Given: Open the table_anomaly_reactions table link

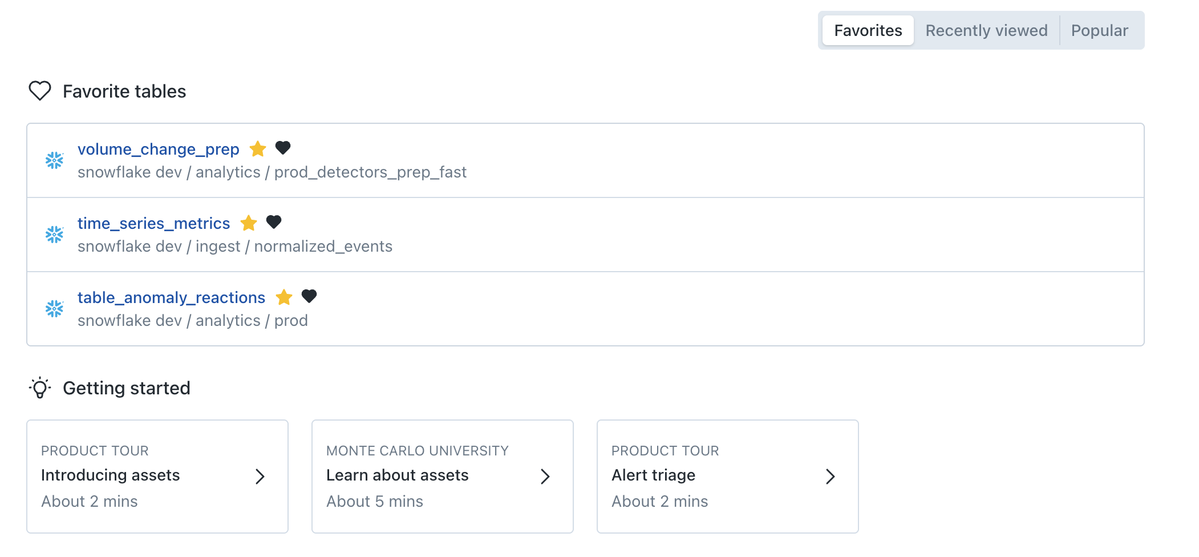Looking at the screenshot, I should [x=171, y=297].
